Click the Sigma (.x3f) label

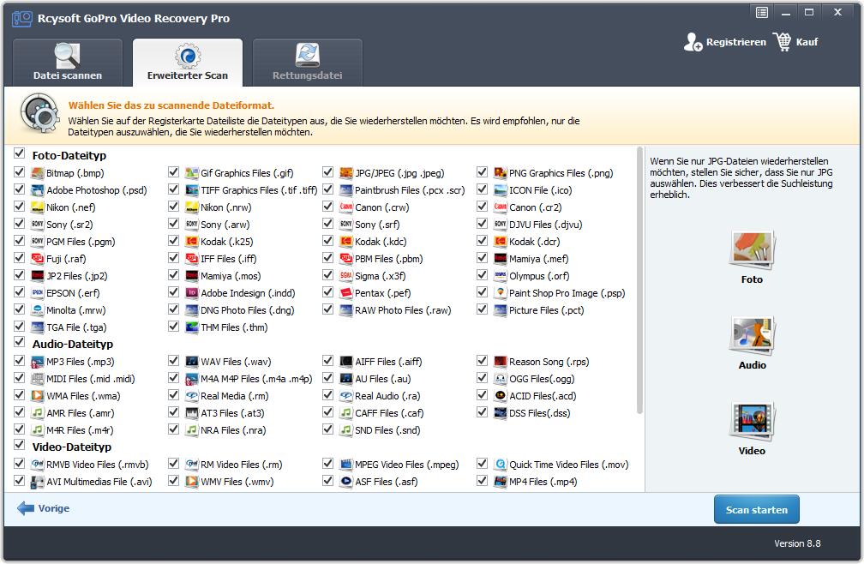point(381,276)
